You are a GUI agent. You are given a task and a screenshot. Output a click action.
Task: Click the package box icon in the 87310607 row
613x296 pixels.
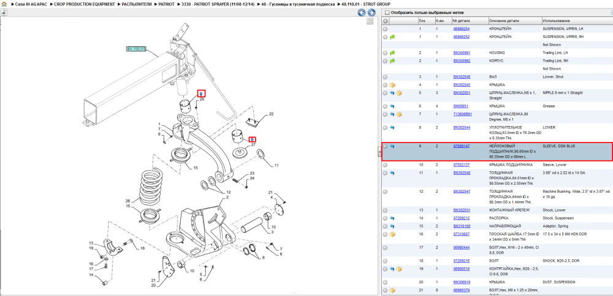pyautogui.click(x=392, y=234)
